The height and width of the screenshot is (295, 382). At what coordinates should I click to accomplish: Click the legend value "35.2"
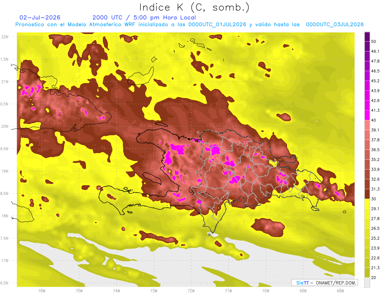(x=375, y=159)
